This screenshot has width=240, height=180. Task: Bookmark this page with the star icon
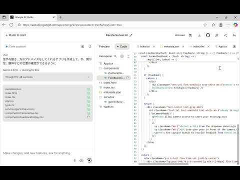pyautogui.click(x=205, y=25)
